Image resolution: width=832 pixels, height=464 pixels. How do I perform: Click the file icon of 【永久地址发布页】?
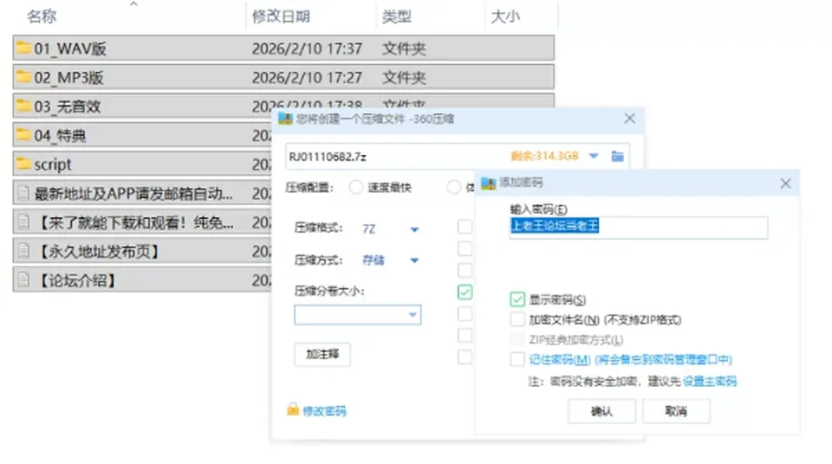tap(23, 251)
